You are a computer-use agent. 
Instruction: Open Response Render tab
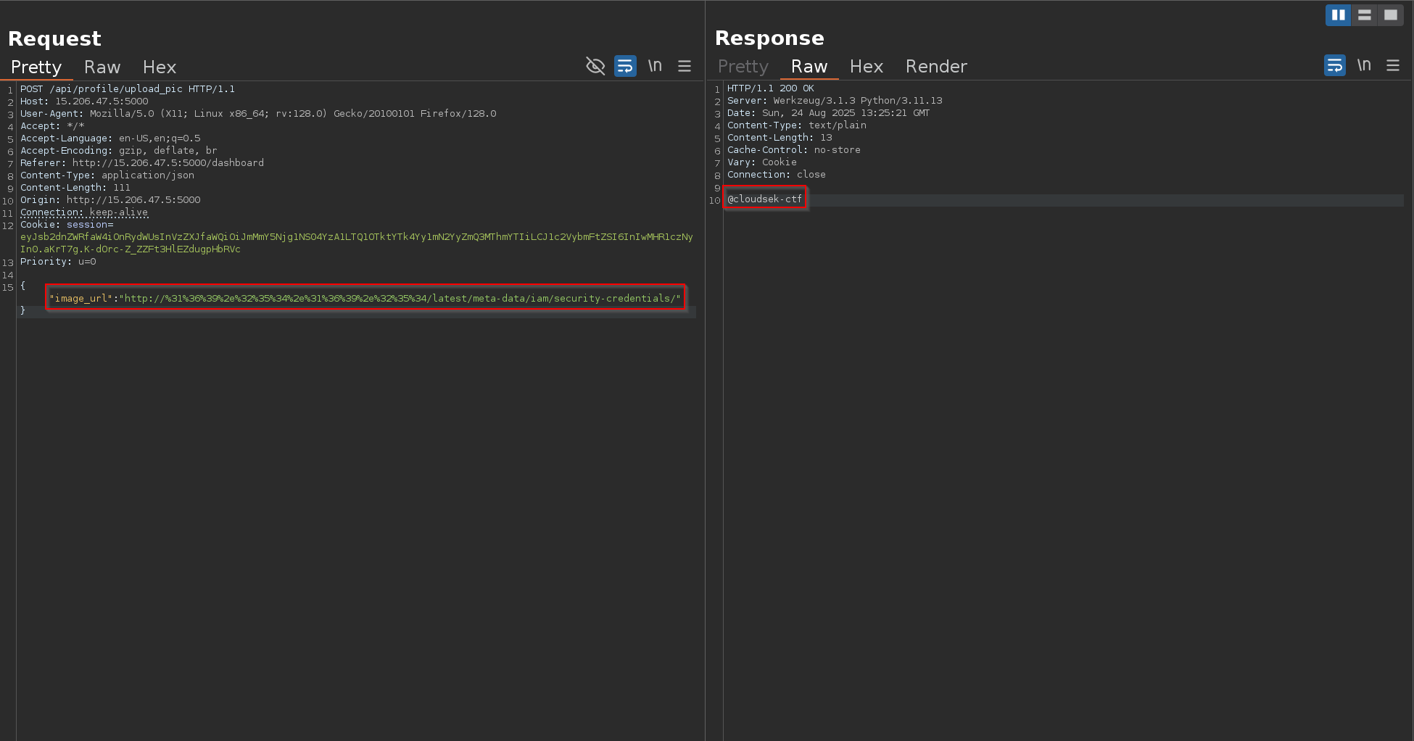936,67
